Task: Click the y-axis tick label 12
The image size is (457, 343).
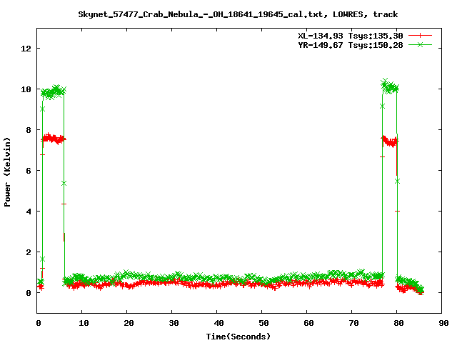Action: (x=26, y=49)
